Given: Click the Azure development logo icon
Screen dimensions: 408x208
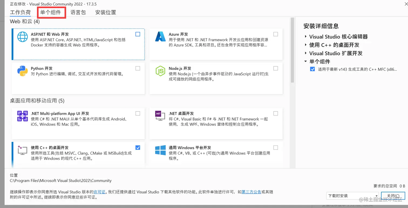Looking at the screenshot, I should pos(160,36).
